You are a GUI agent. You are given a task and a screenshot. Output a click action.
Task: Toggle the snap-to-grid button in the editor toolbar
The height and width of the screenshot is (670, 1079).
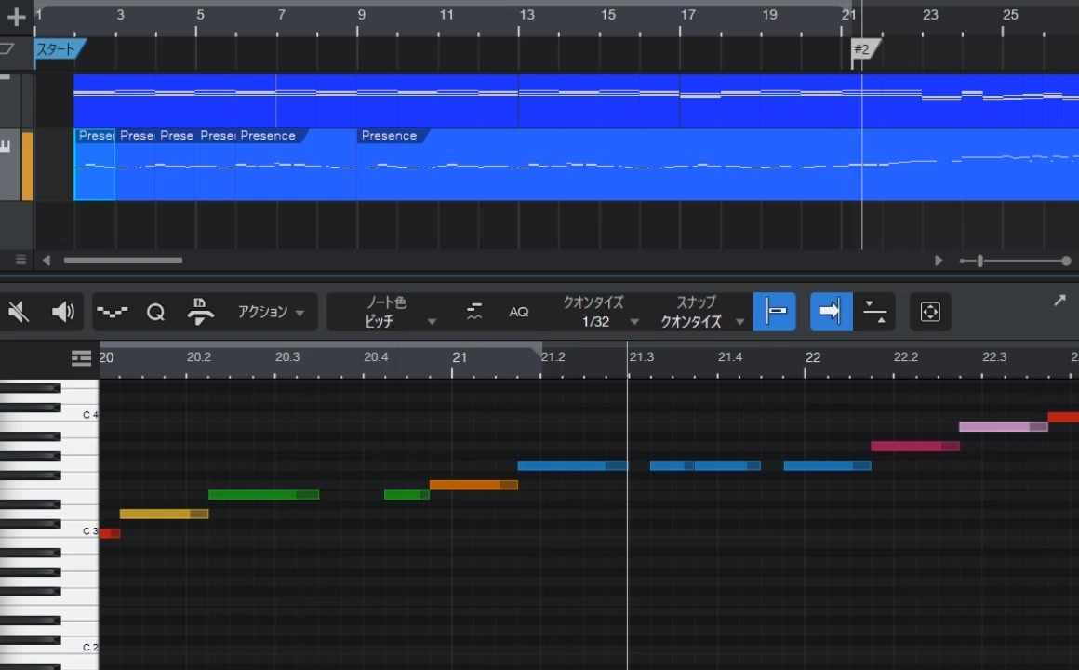pos(774,312)
